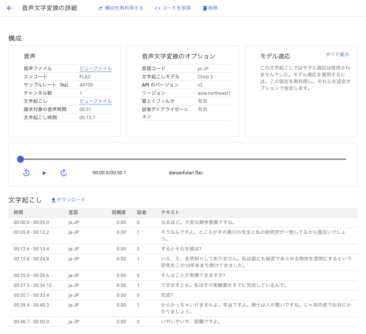This screenshot has width=366, height=334.
Task: Click 'いやいやいや、結構ですよ。' transcript text
Action: (x=190, y=322)
